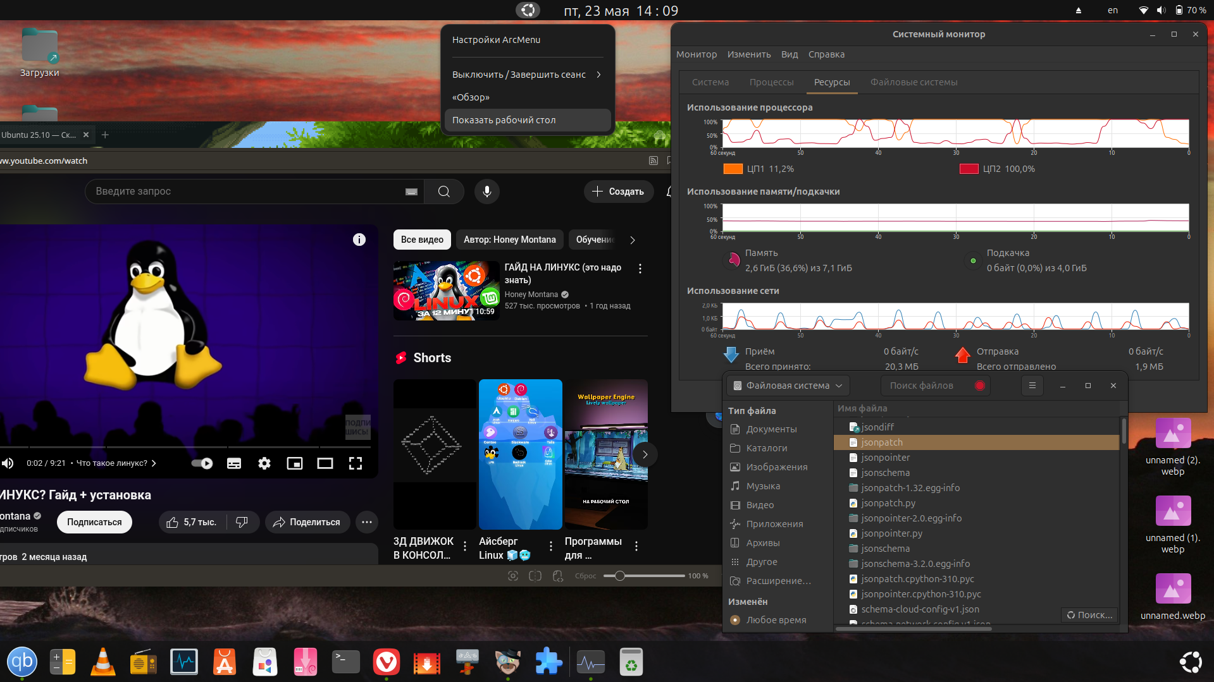Open the radio app in the dock
1214x682 pixels.
click(144, 662)
